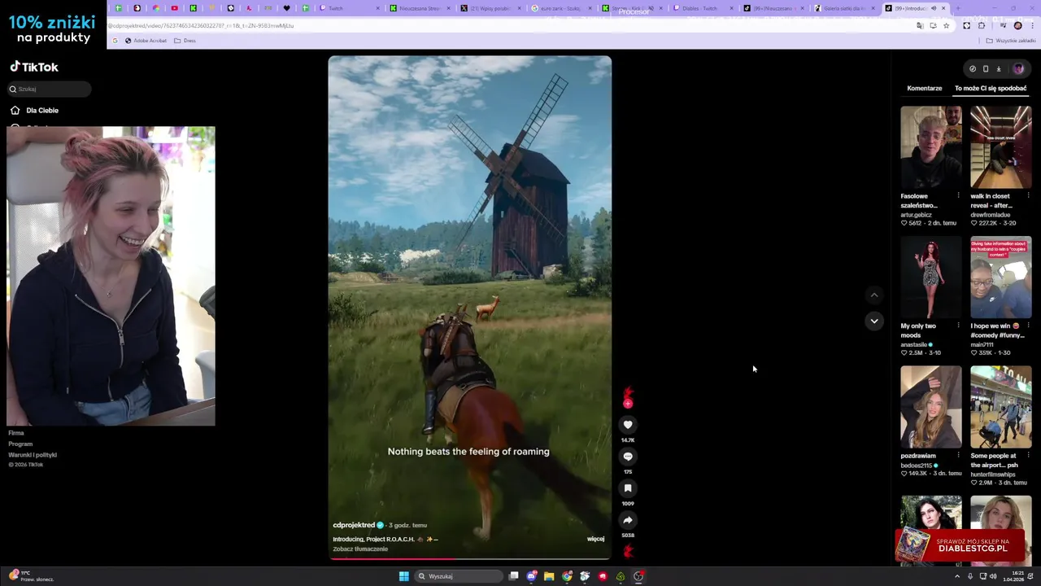Open options dots for Fasolowe szaleństwo video
This screenshot has width=1041, height=586.
point(958,195)
